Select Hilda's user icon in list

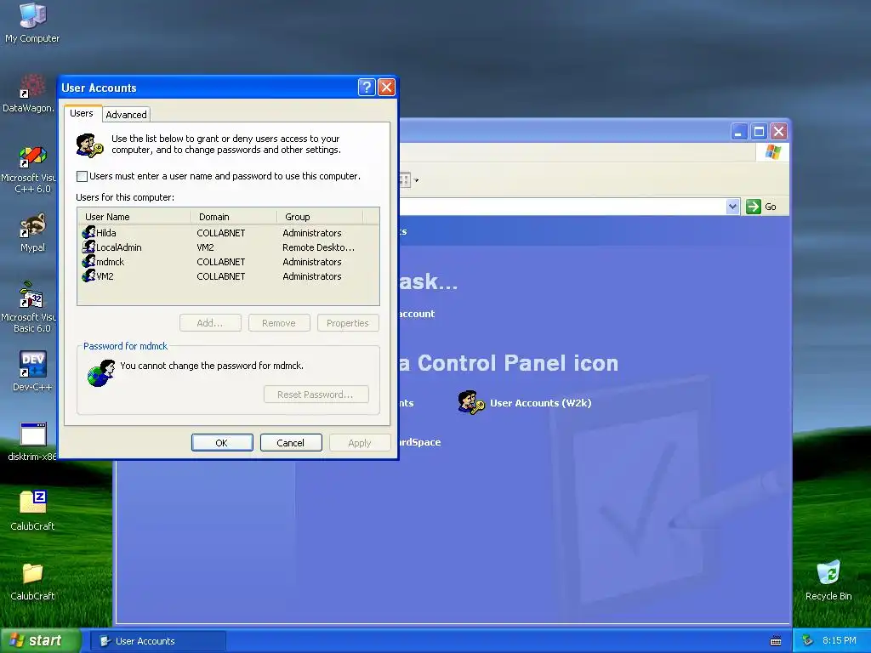pos(88,233)
